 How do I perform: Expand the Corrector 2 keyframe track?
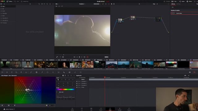pyautogui.click(x=80, y=83)
